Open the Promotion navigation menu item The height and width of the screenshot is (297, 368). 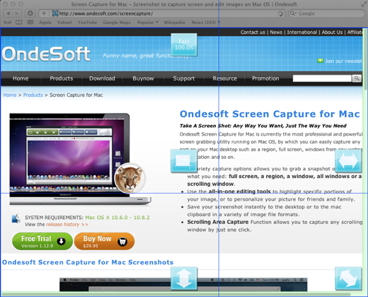click(x=266, y=78)
